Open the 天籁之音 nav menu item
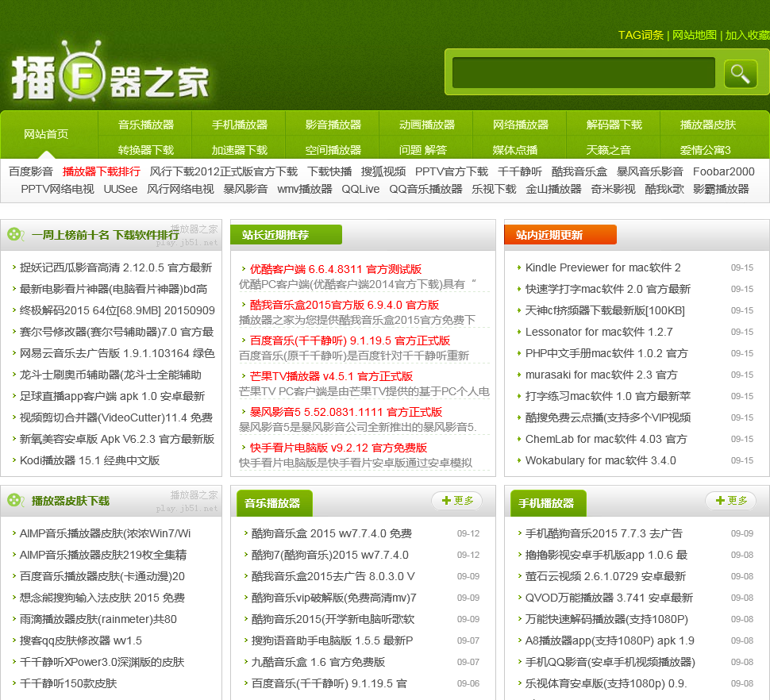The image size is (770, 700). pos(608,150)
